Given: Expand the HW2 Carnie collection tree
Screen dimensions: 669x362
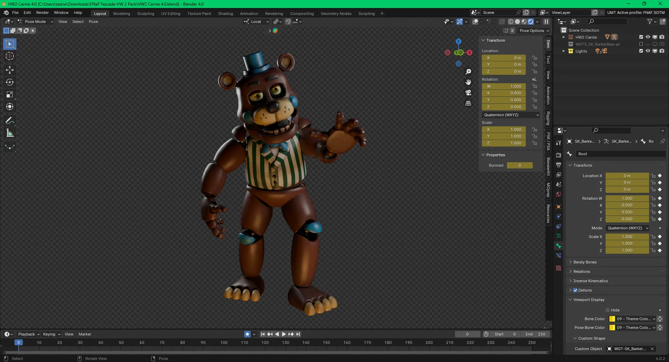Looking at the screenshot, I should (x=564, y=37).
